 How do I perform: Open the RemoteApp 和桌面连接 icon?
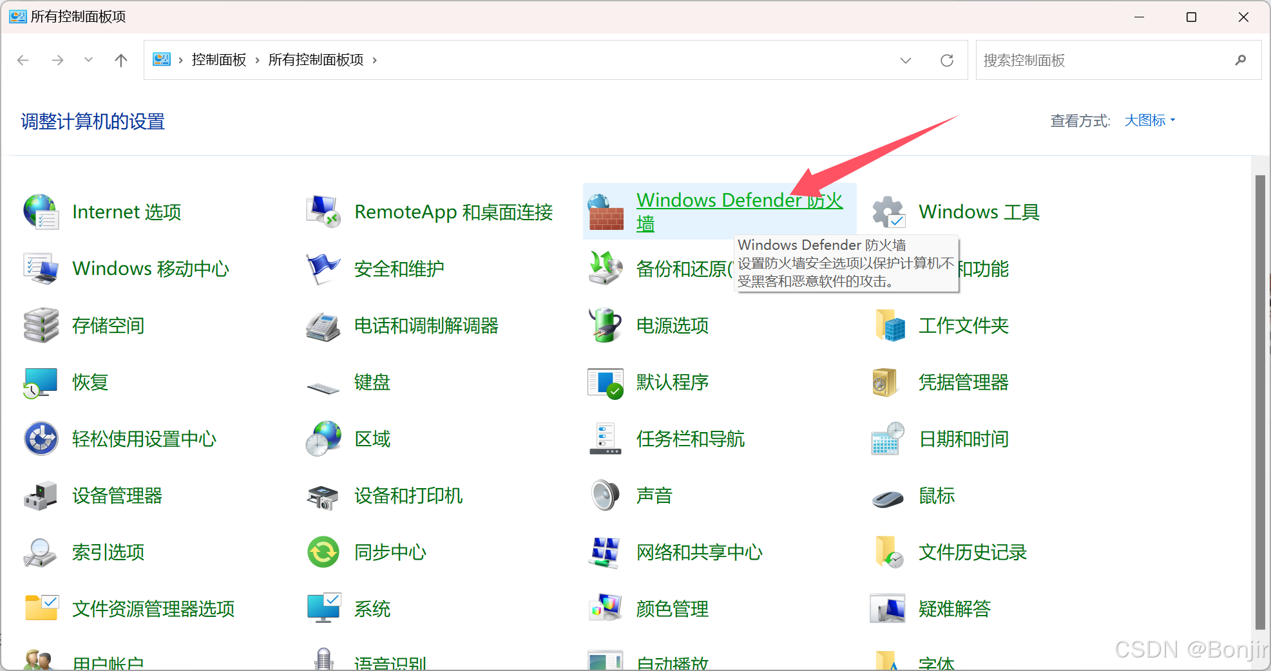[x=323, y=212]
